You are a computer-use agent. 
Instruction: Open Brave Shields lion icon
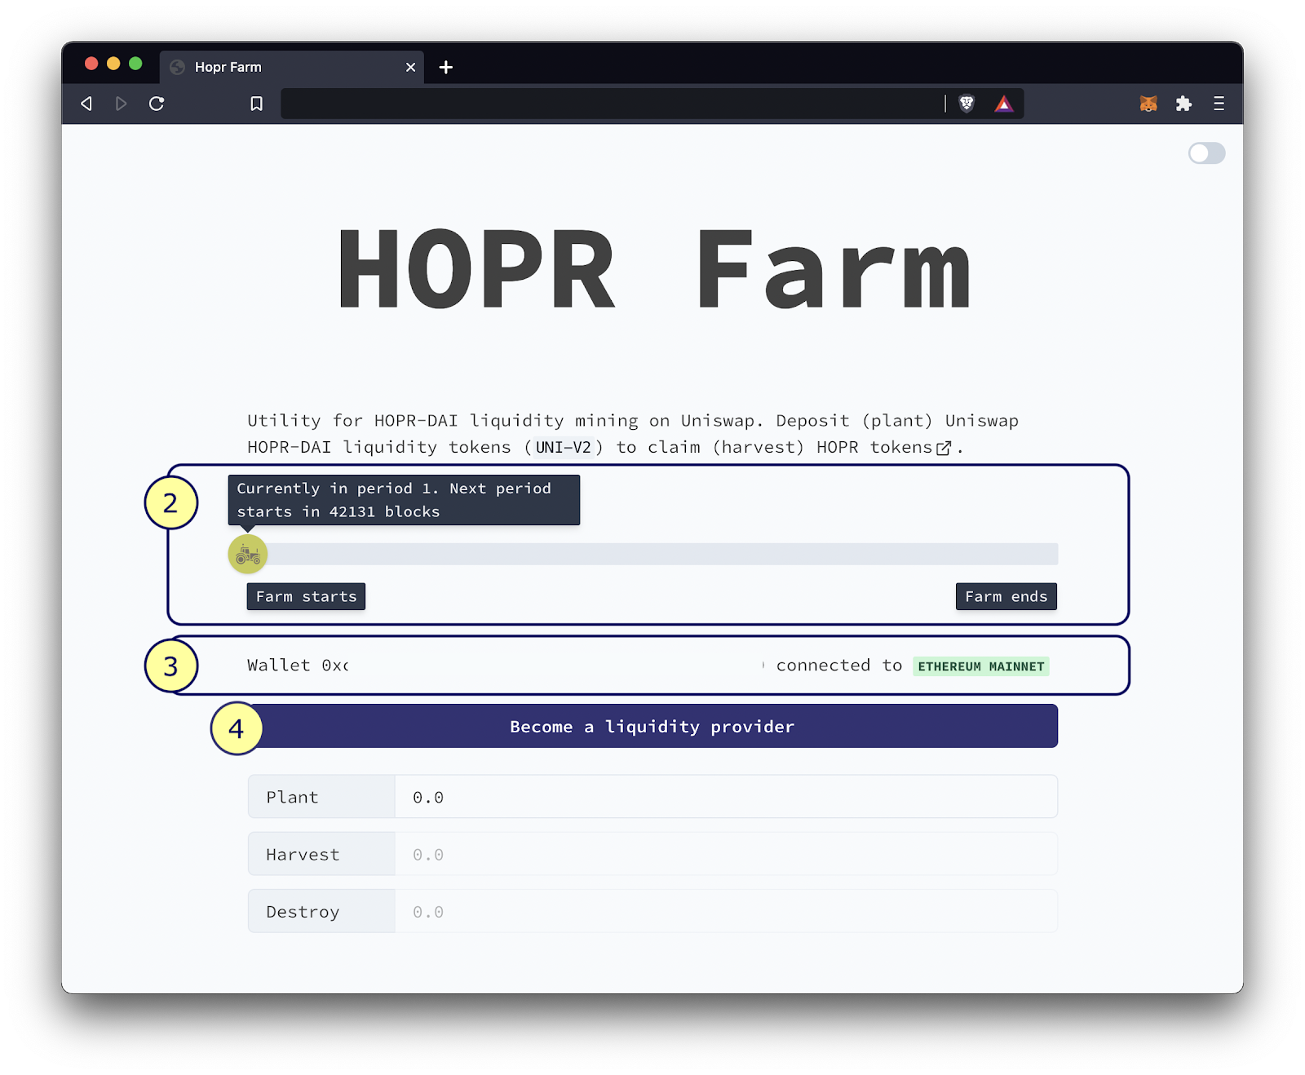coord(967,104)
